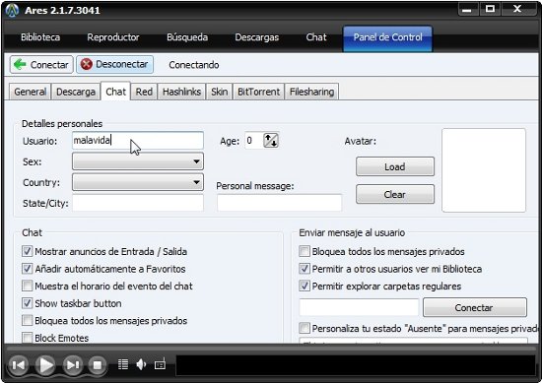Click the Usuario text field
This screenshot has height=383, width=542.
coord(138,141)
